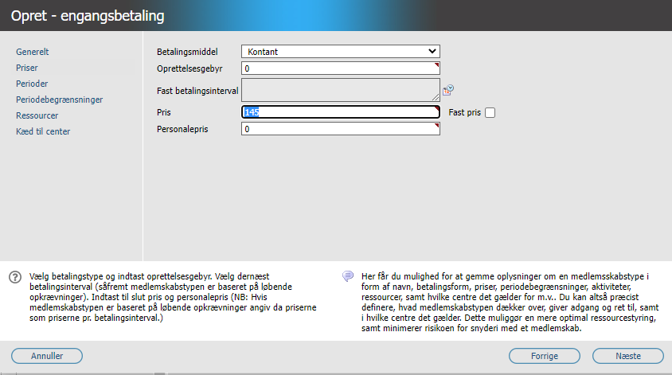Open the payment interval picker icon
The image size is (672, 375).
pos(448,90)
